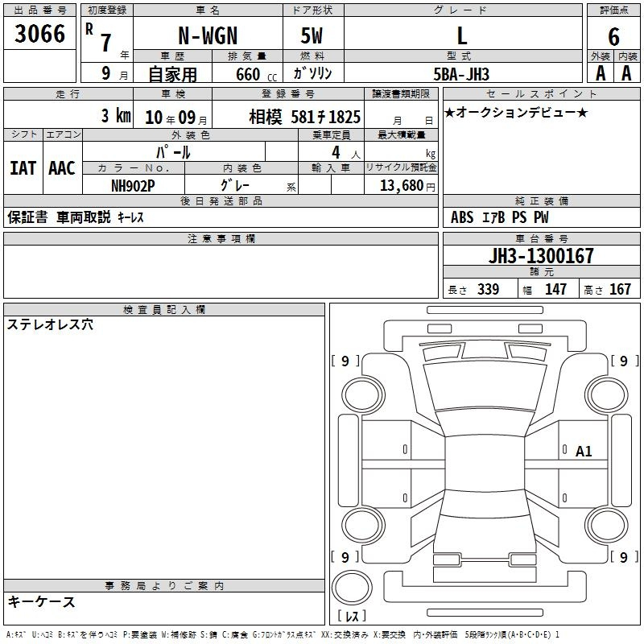Click the recycle deposit amount 13,680円

[x=404, y=185]
